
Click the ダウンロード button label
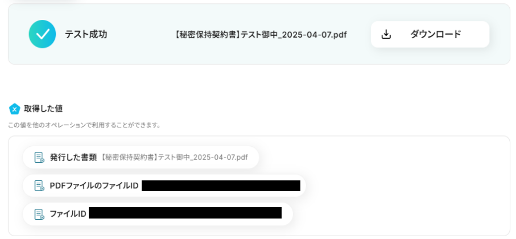[435, 34]
